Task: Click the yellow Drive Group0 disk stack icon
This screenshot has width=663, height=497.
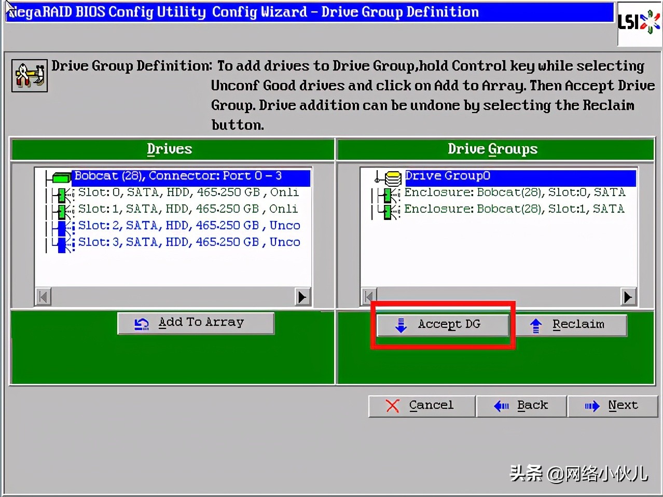Action: pyautogui.click(x=393, y=178)
